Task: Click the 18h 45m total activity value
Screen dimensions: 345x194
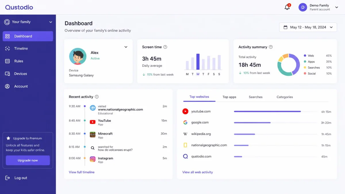Action: (x=250, y=65)
